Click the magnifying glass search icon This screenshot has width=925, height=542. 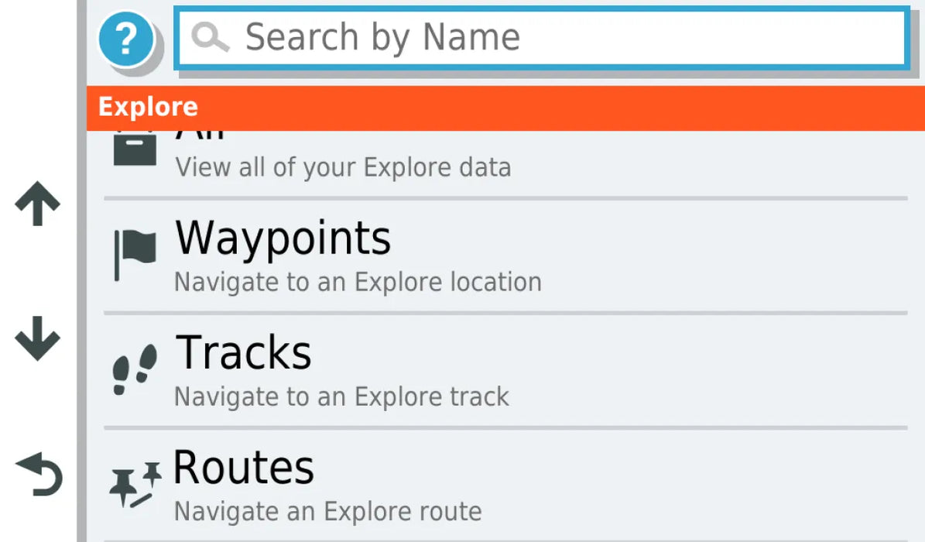coord(210,37)
